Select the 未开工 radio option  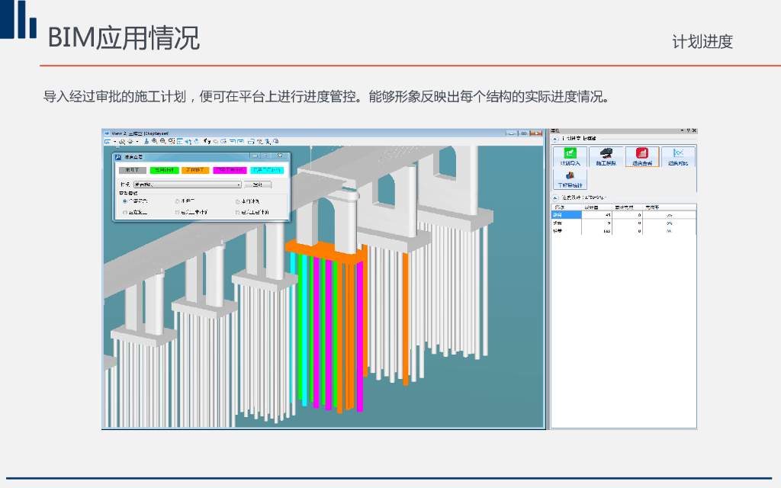click(x=177, y=201)
